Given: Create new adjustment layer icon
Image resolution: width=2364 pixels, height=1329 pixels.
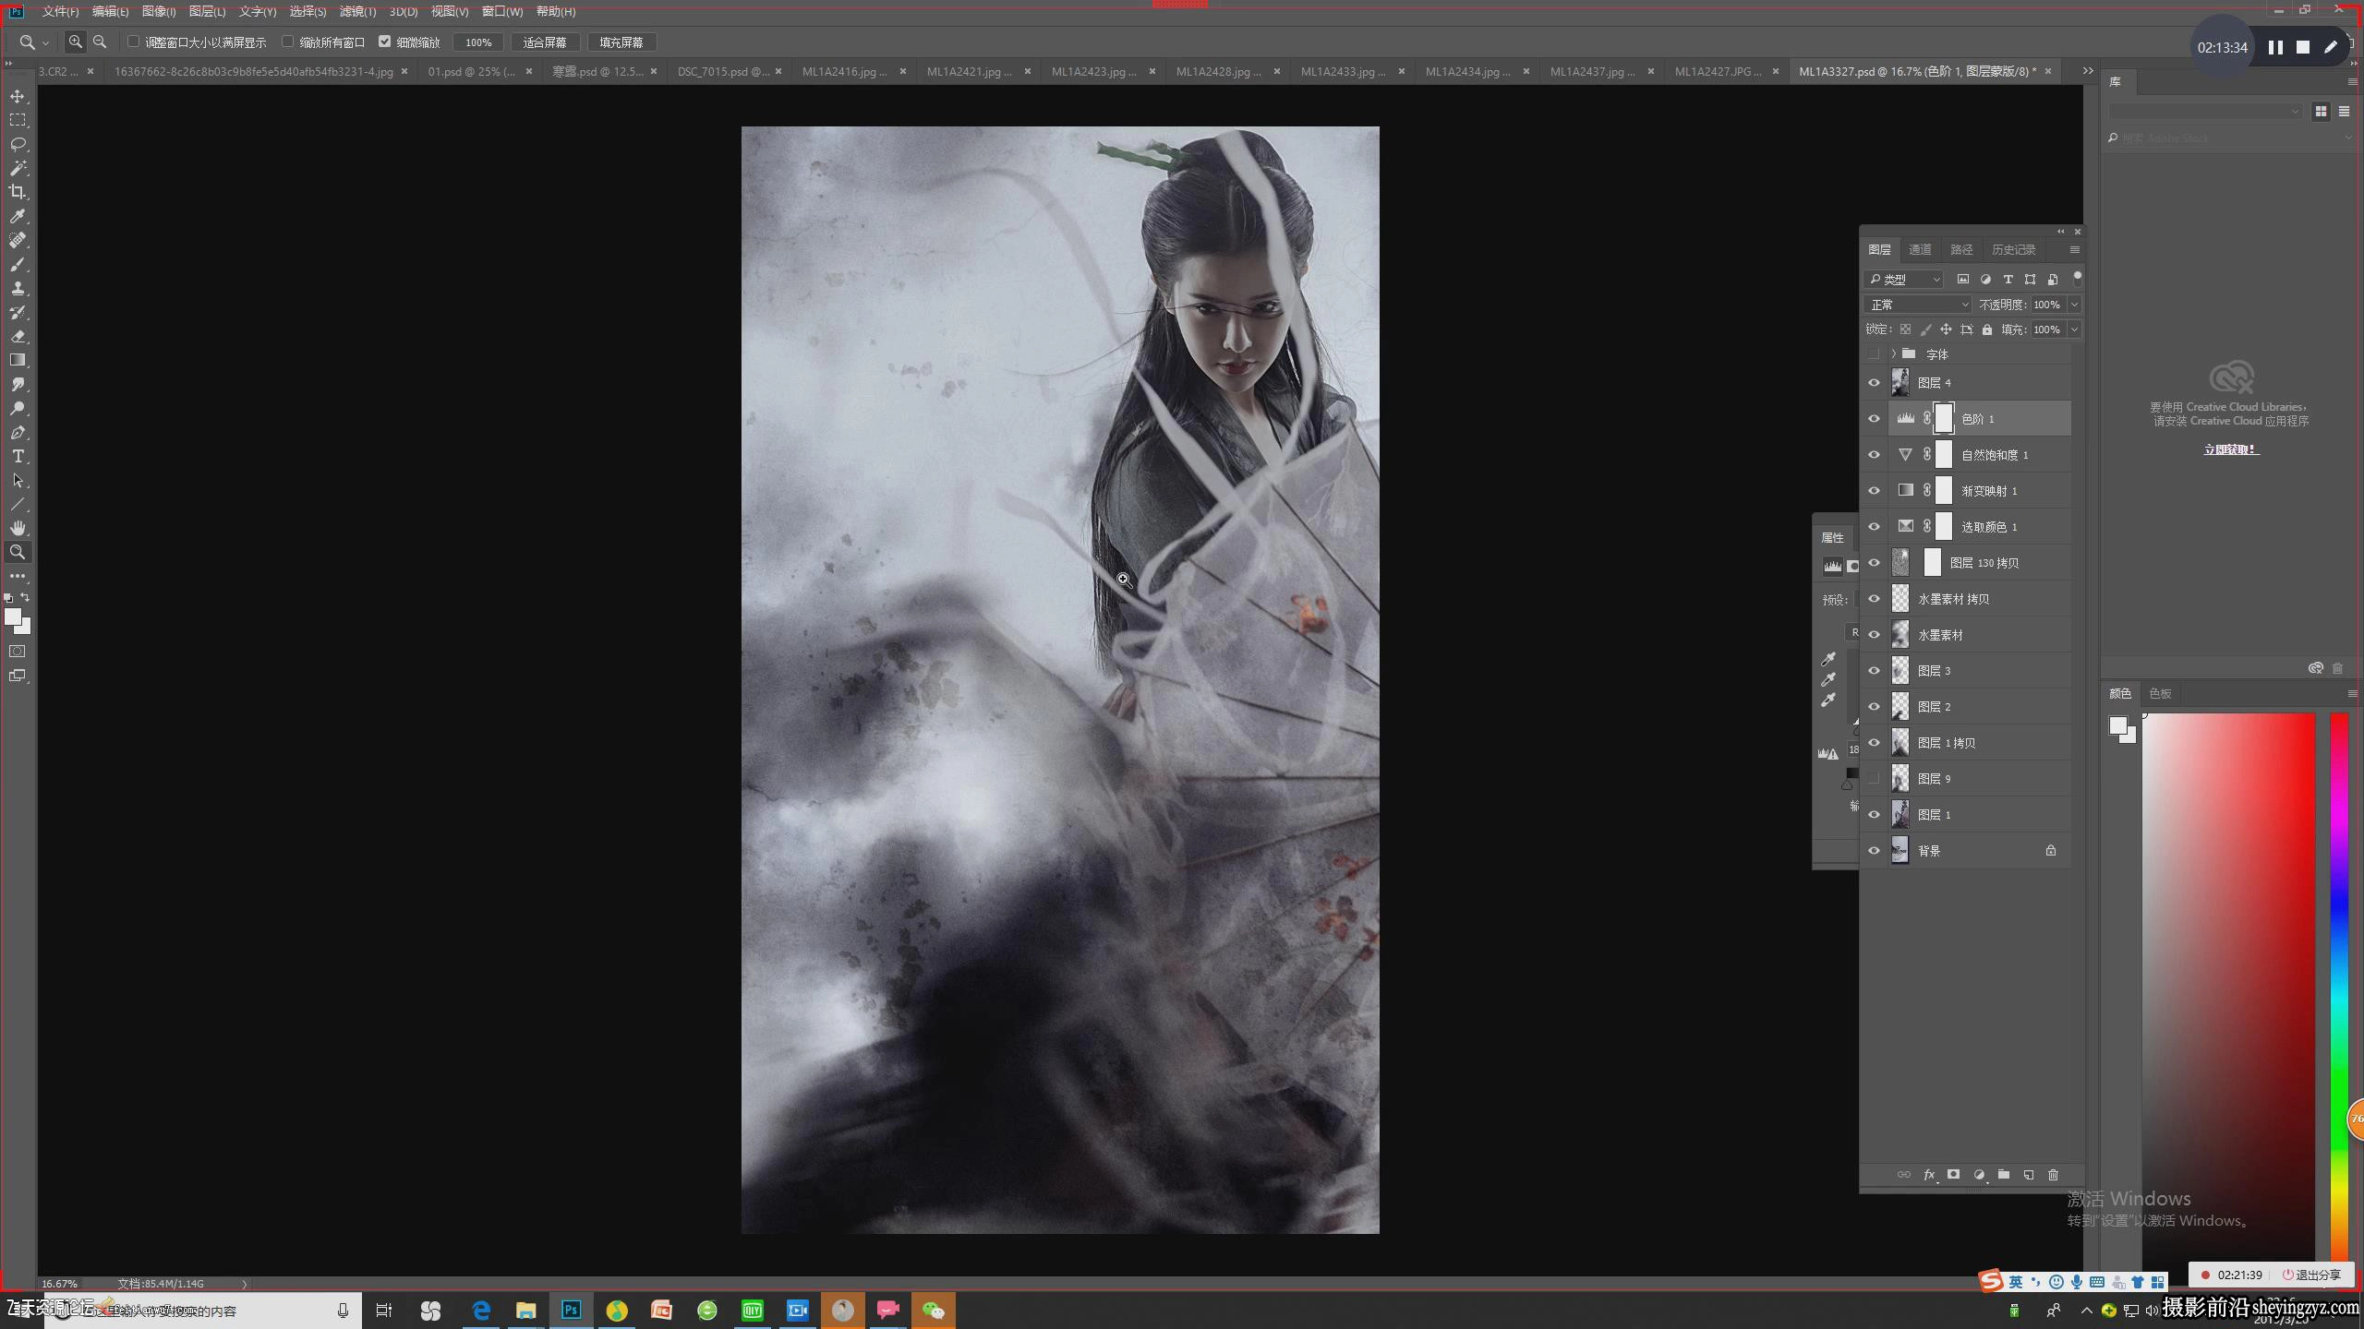Looking at the screenshot, I should click(1978, 1175).
